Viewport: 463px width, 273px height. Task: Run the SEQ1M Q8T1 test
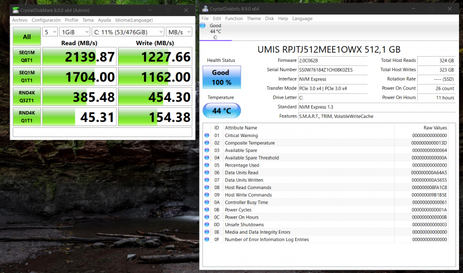point(27,57)
